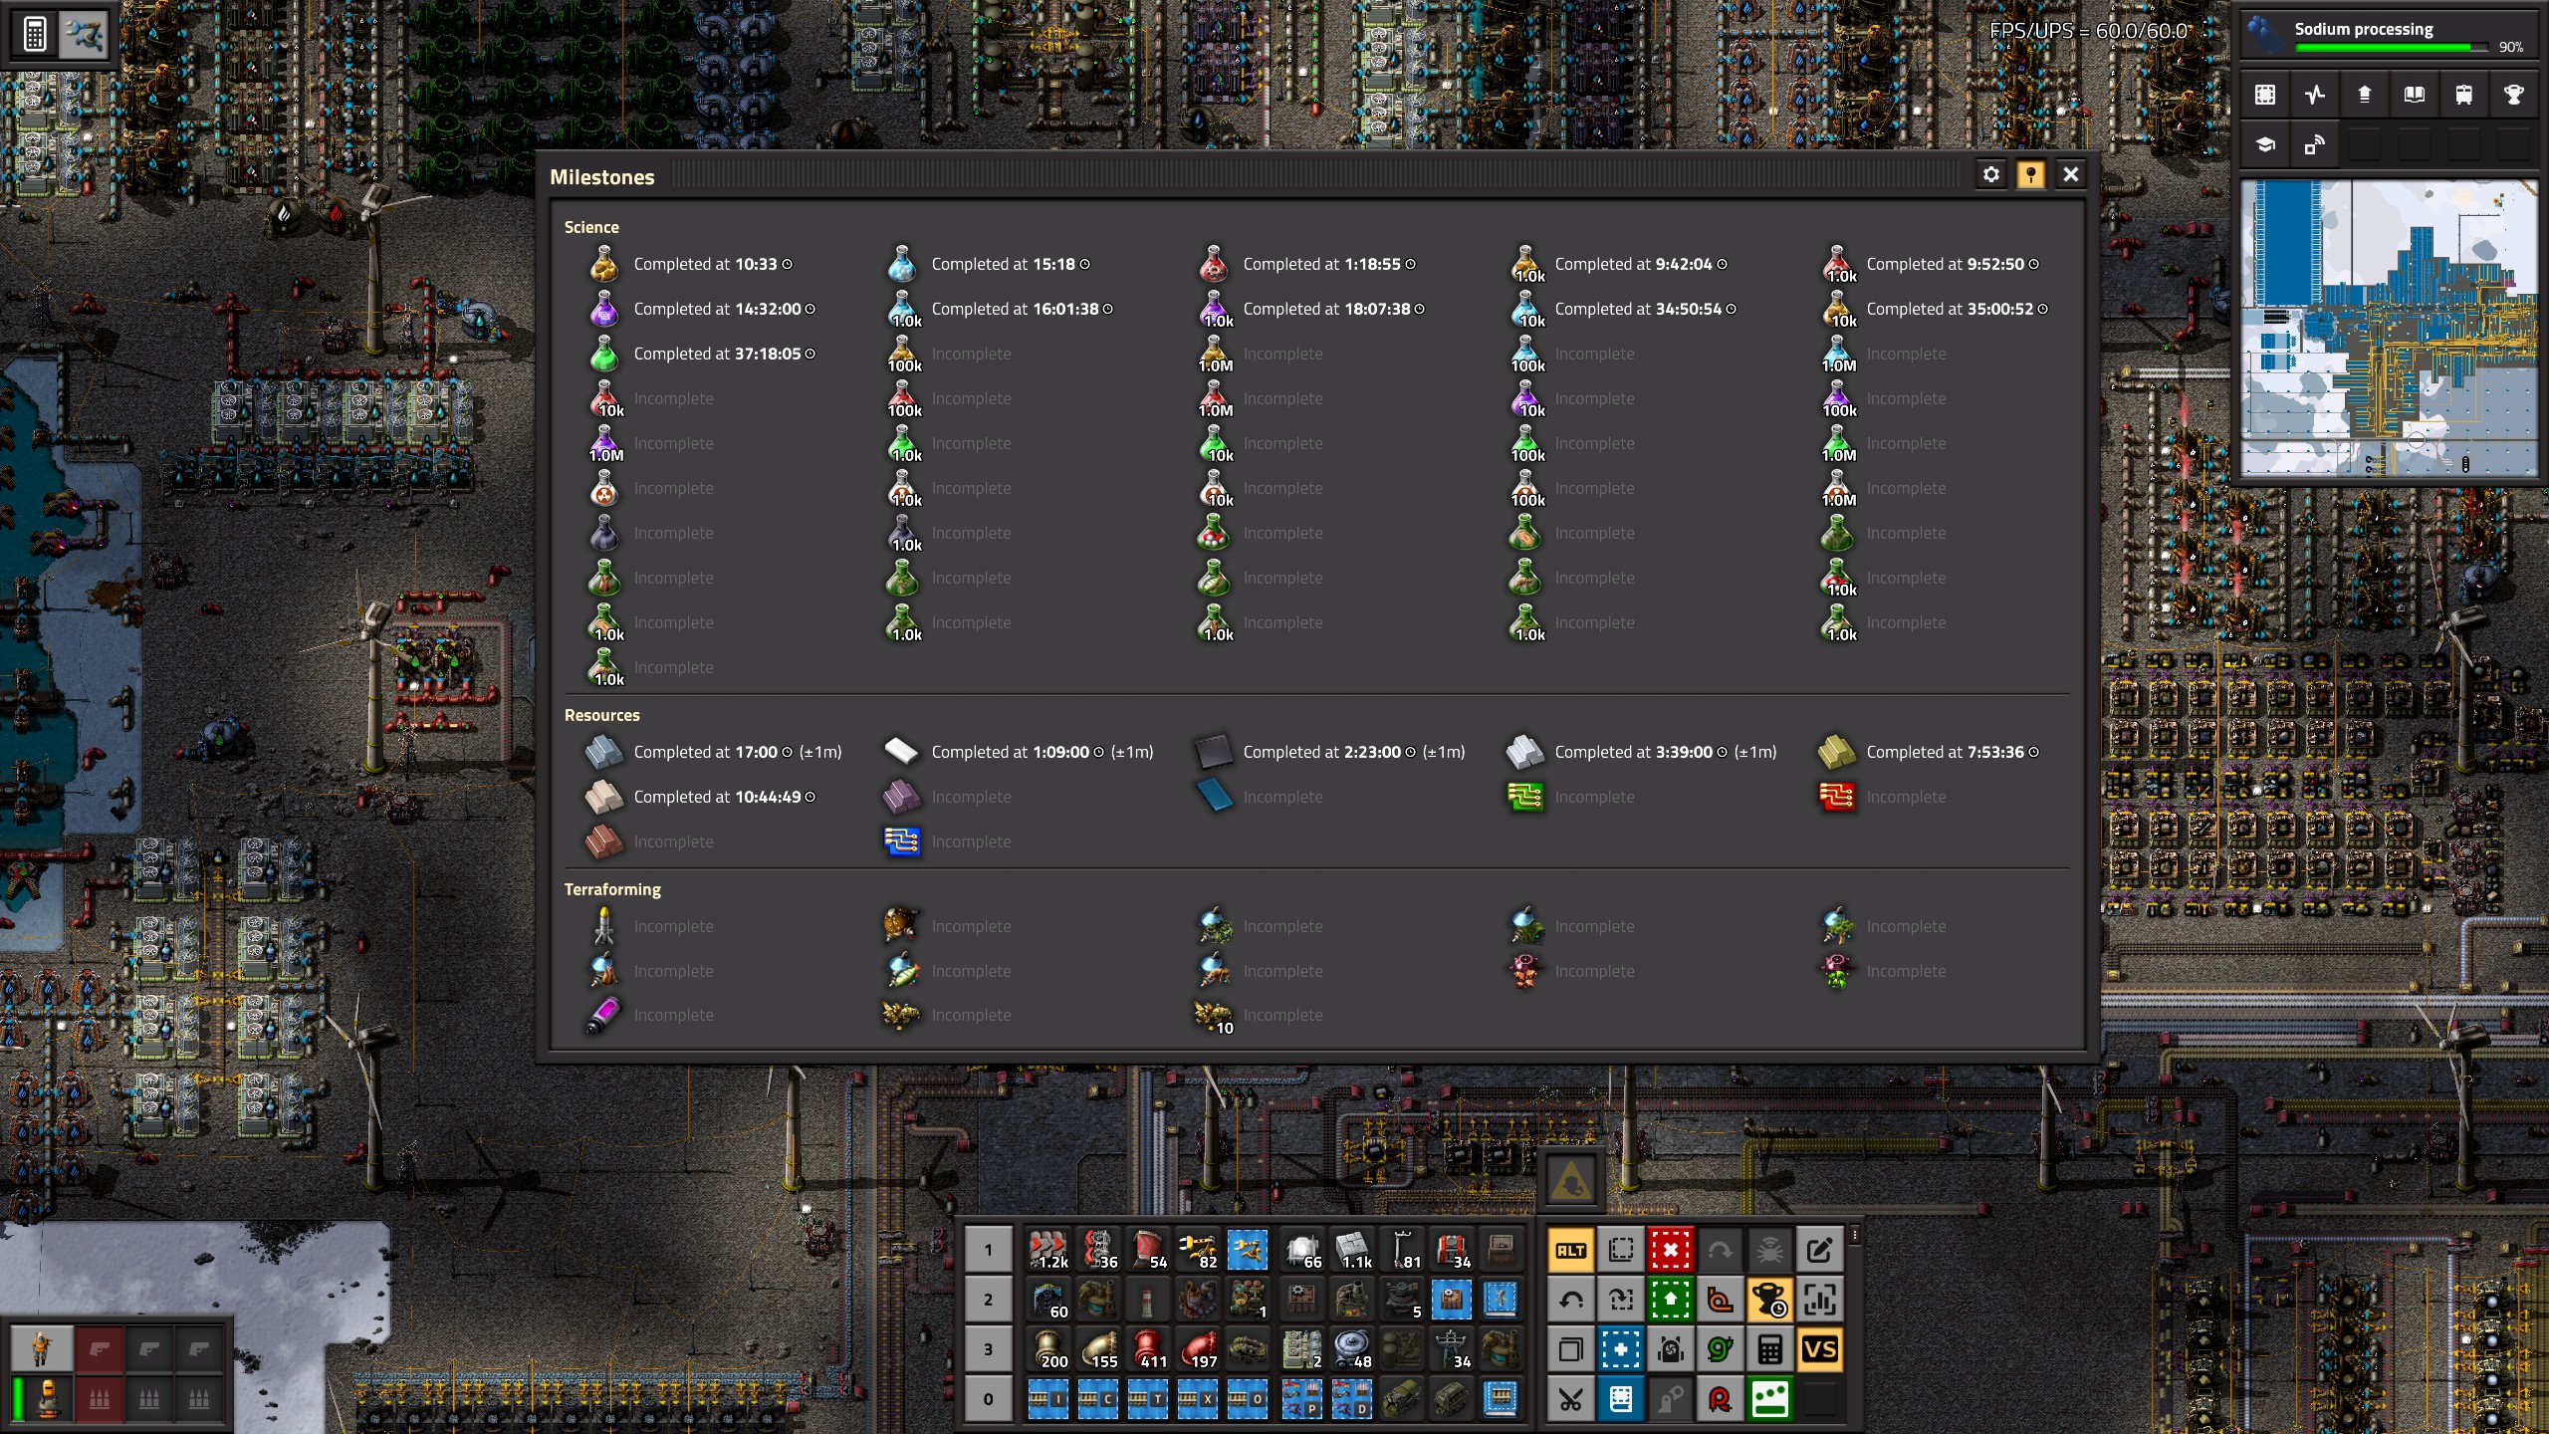This screenshot has width=2549, height=1434.
Task: Click the achievements trophy button
Action: tap(2513, 95)
